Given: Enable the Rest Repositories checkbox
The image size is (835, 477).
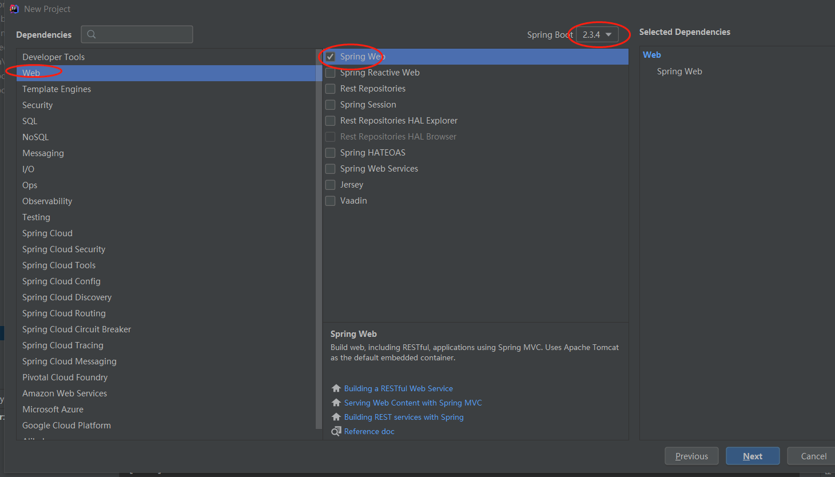Looking at the screenshot, I should tap(331, 89).
